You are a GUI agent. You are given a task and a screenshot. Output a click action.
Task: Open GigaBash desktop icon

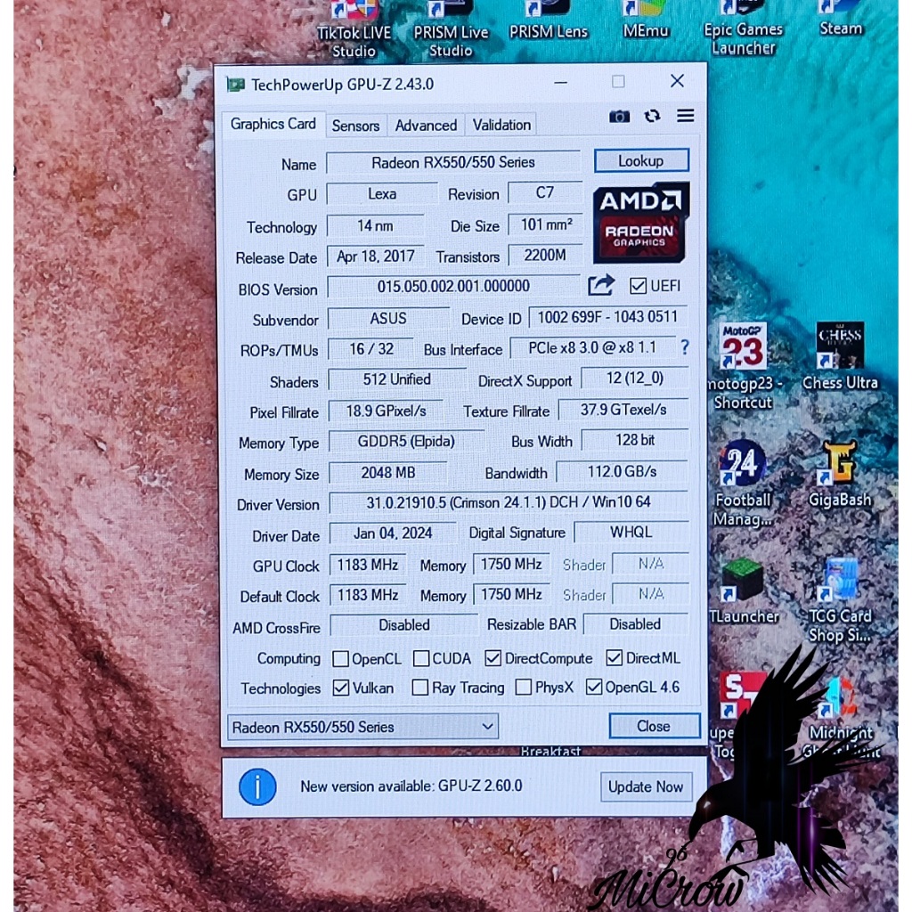pos(840,475)
